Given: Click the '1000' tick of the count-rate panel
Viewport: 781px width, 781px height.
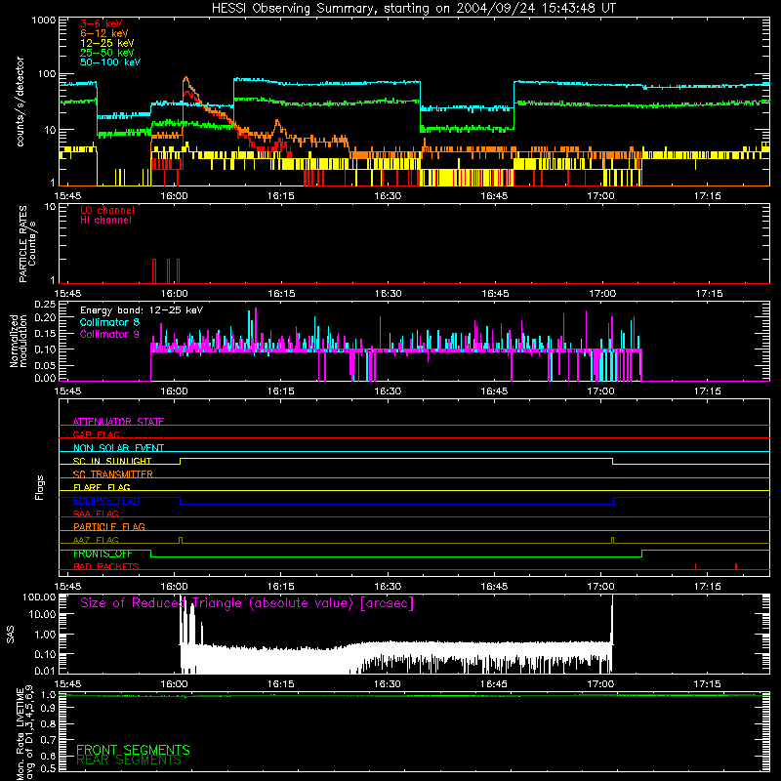Looking at the screenshot, I should (x=43, y=21).
